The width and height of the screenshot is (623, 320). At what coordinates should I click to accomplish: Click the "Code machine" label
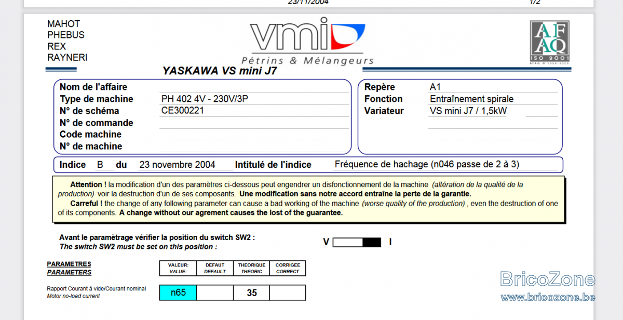click(90, 135)
